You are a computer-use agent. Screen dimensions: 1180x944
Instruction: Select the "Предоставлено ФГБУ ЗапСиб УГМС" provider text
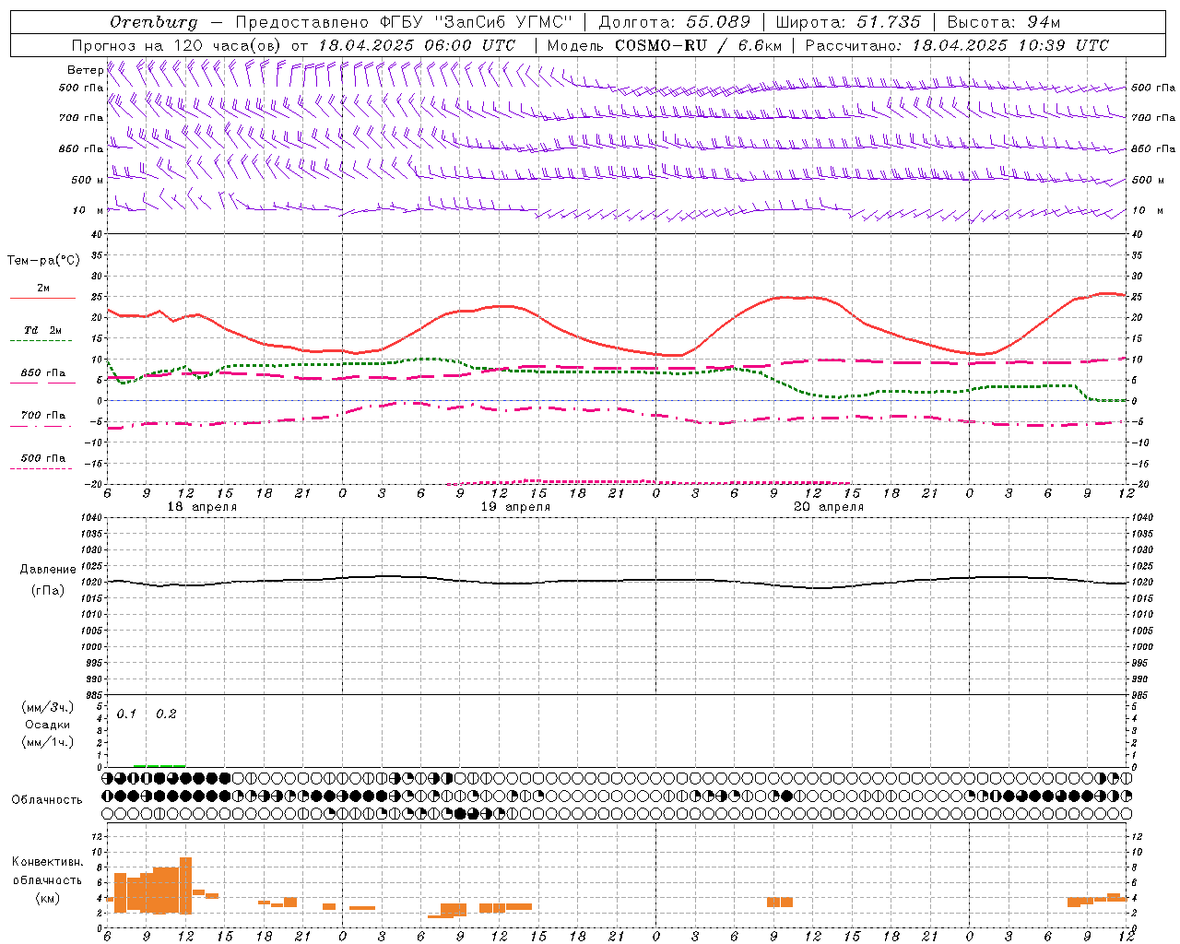[x=404, y=22]
